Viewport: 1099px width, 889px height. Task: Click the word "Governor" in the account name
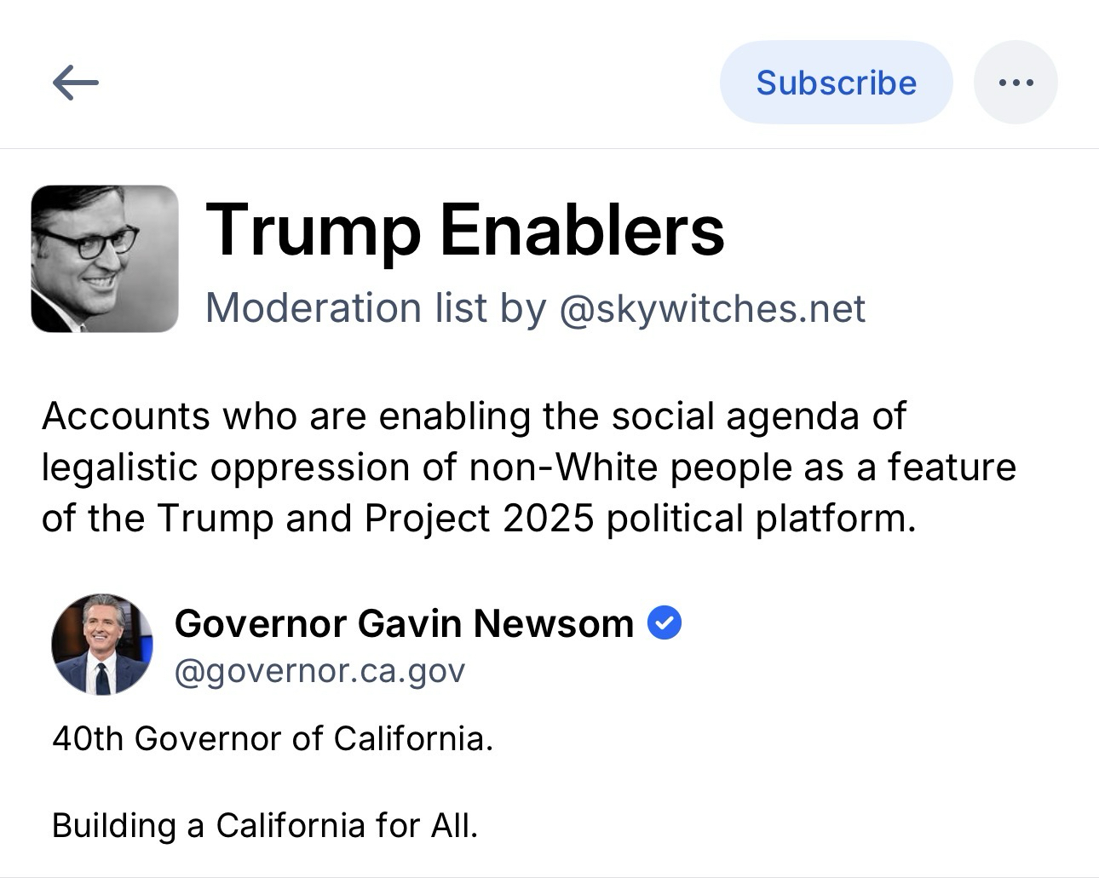(260, 623)
